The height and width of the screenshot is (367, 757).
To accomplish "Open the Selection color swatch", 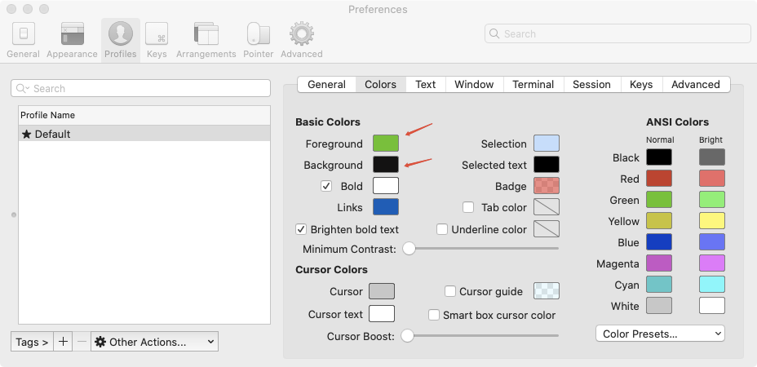I will [x=547, y=144].
